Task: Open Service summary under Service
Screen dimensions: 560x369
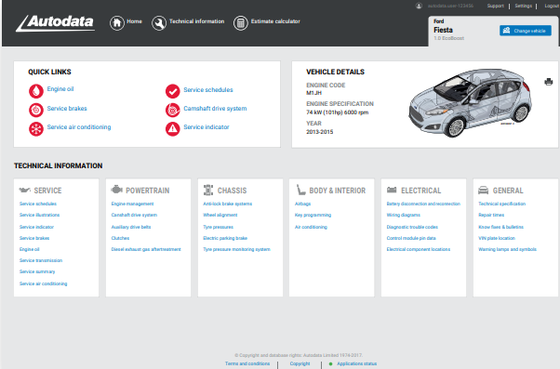Action: pos(37,271)
